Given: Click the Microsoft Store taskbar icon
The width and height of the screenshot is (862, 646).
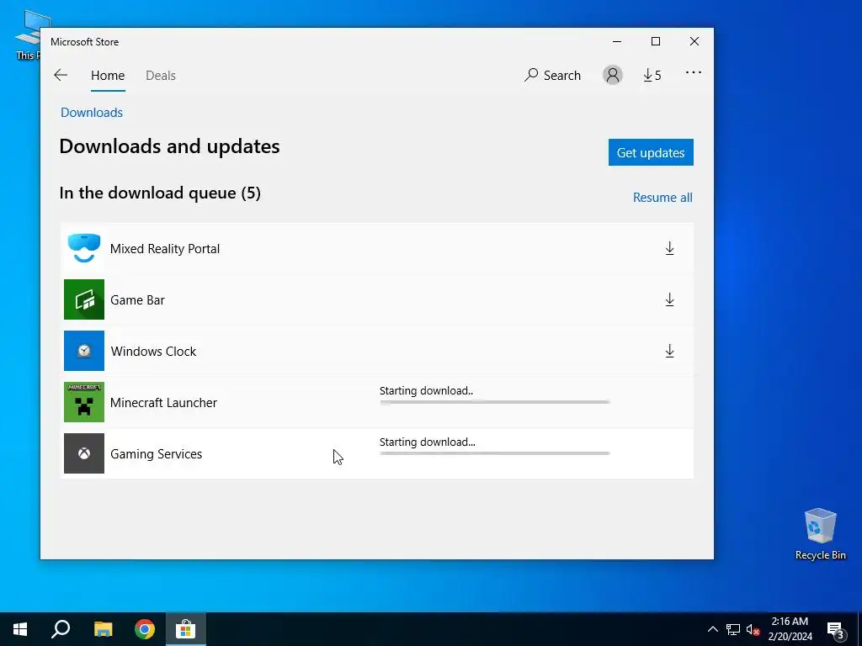Looking at the screenshot, I should (x=186, y=629).
